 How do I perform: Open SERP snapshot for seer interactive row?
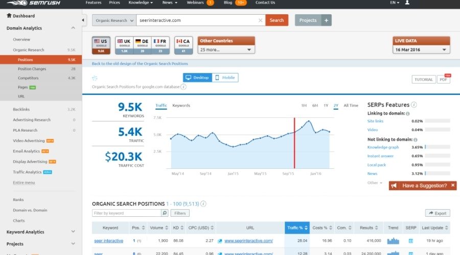point(410,241)
